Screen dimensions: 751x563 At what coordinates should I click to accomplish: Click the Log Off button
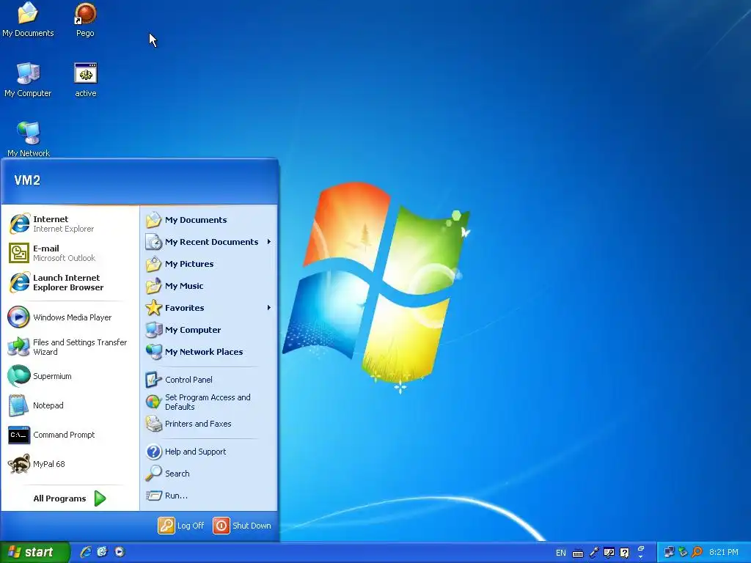pyautogui.click(x=181, y=526)
